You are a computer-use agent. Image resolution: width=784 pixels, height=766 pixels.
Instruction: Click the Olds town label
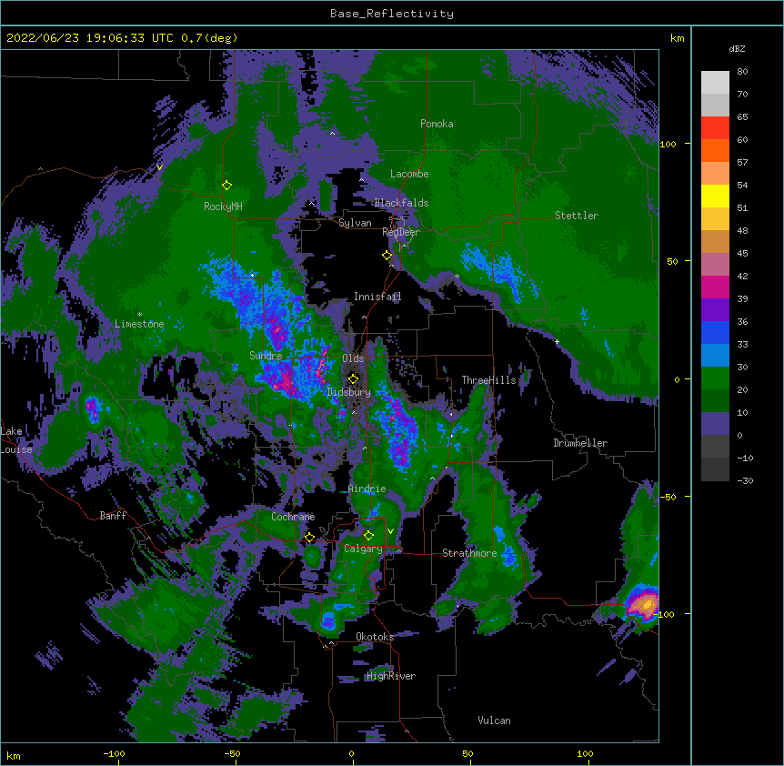[353, 358]
